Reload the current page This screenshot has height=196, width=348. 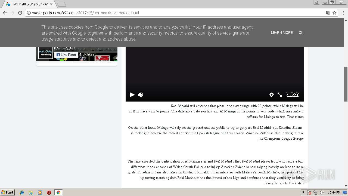pos(20,13)
